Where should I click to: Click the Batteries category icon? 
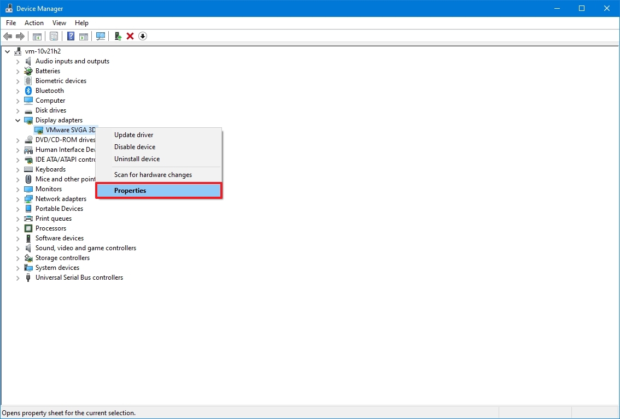[x=28, y=71]
